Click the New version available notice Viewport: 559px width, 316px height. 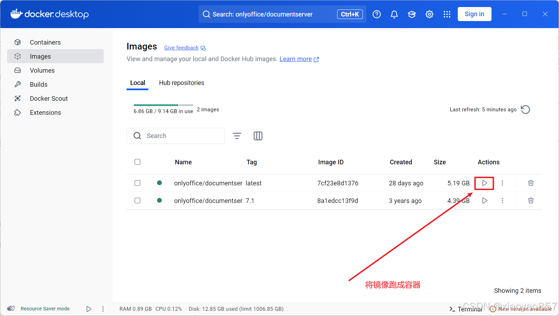(521, 309)
